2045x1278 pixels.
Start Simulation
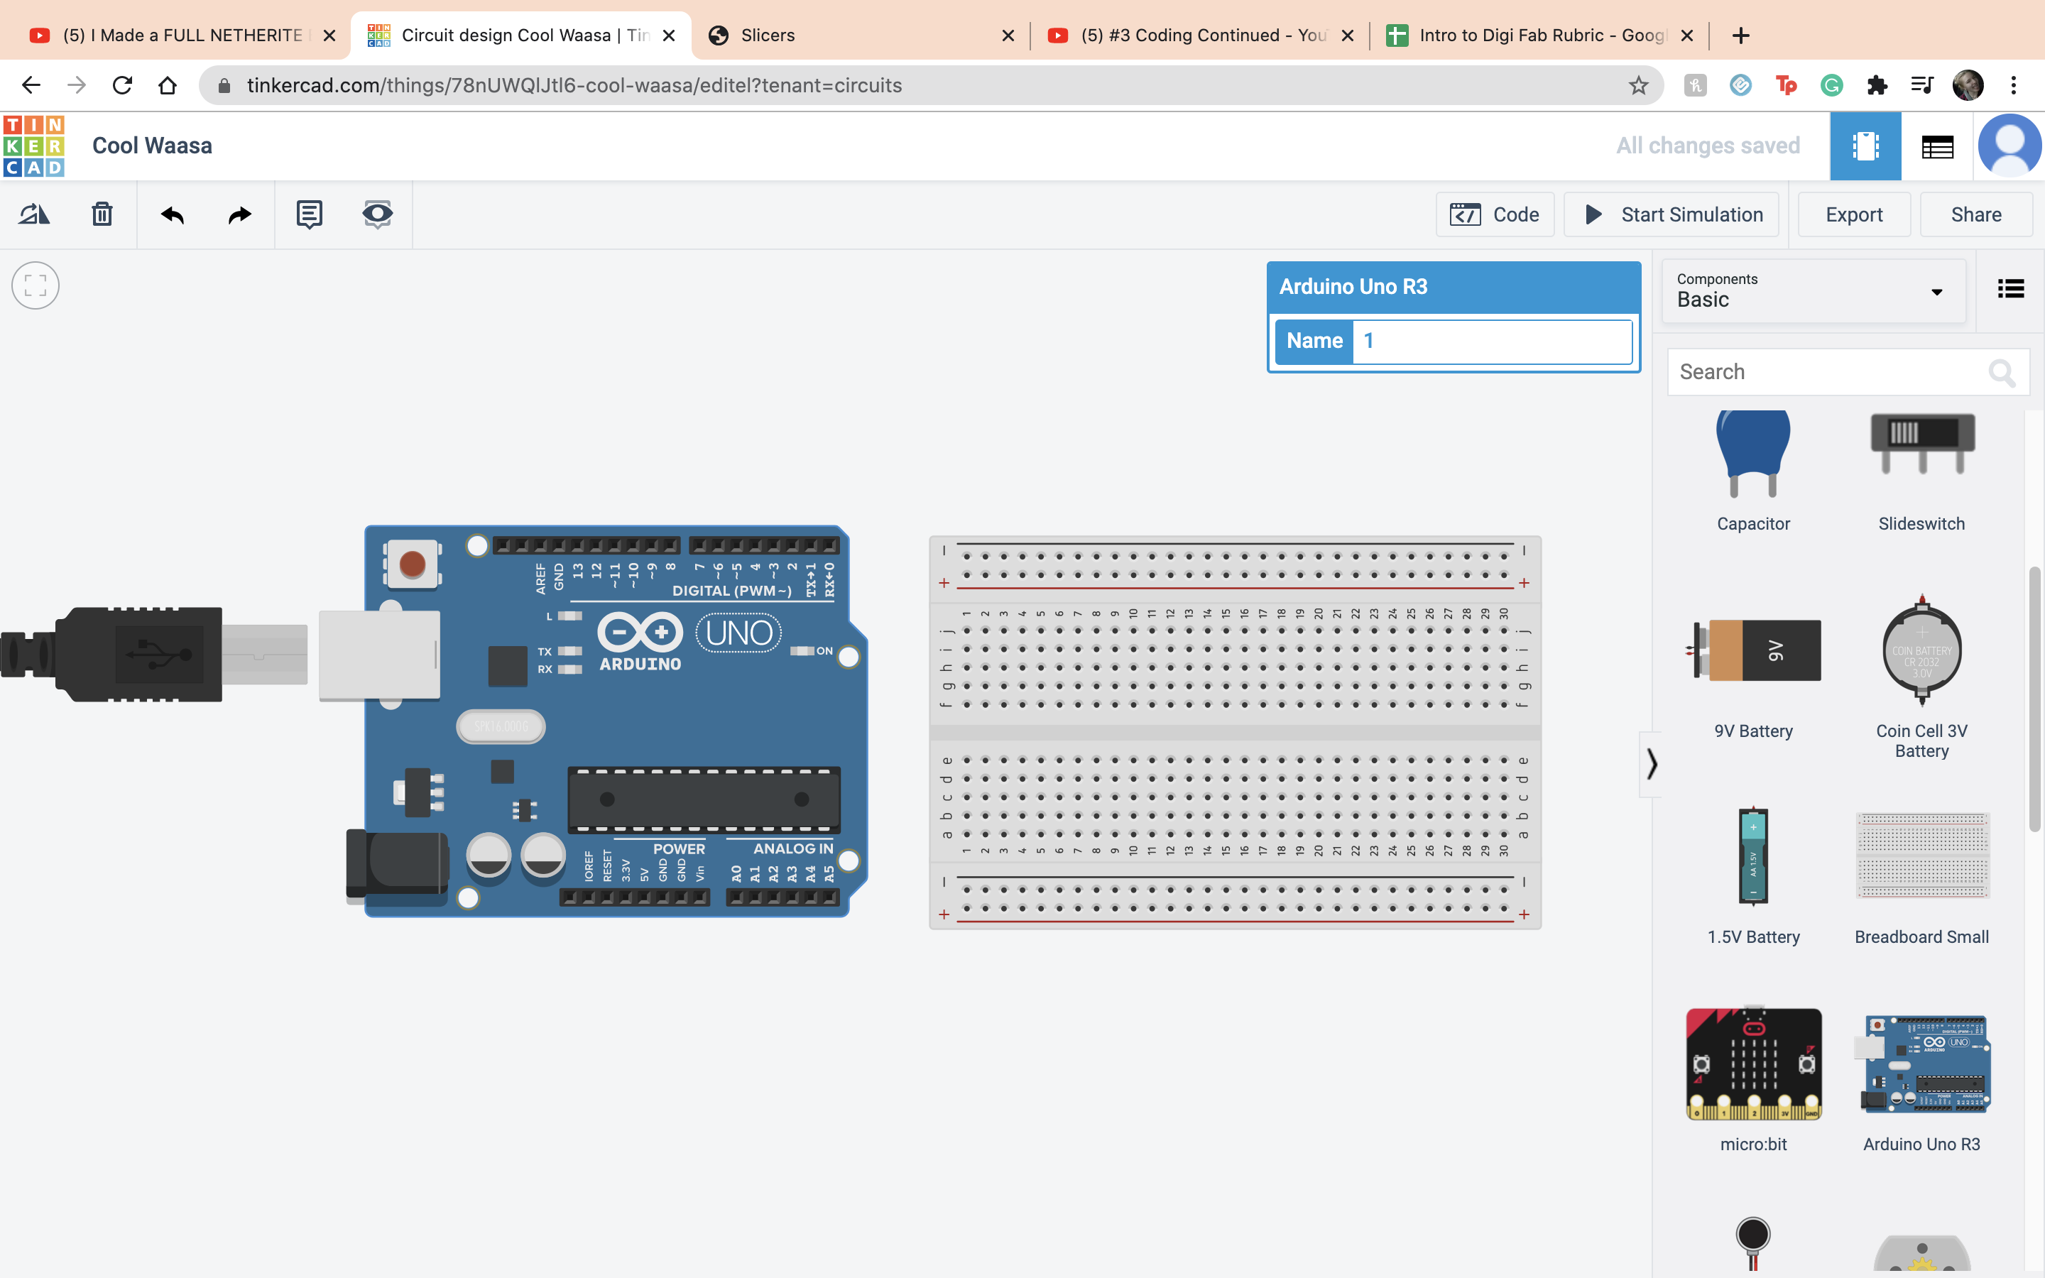(1672, 214)
